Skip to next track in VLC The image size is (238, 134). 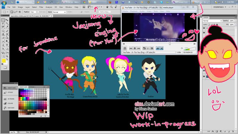tap(139, 48)
